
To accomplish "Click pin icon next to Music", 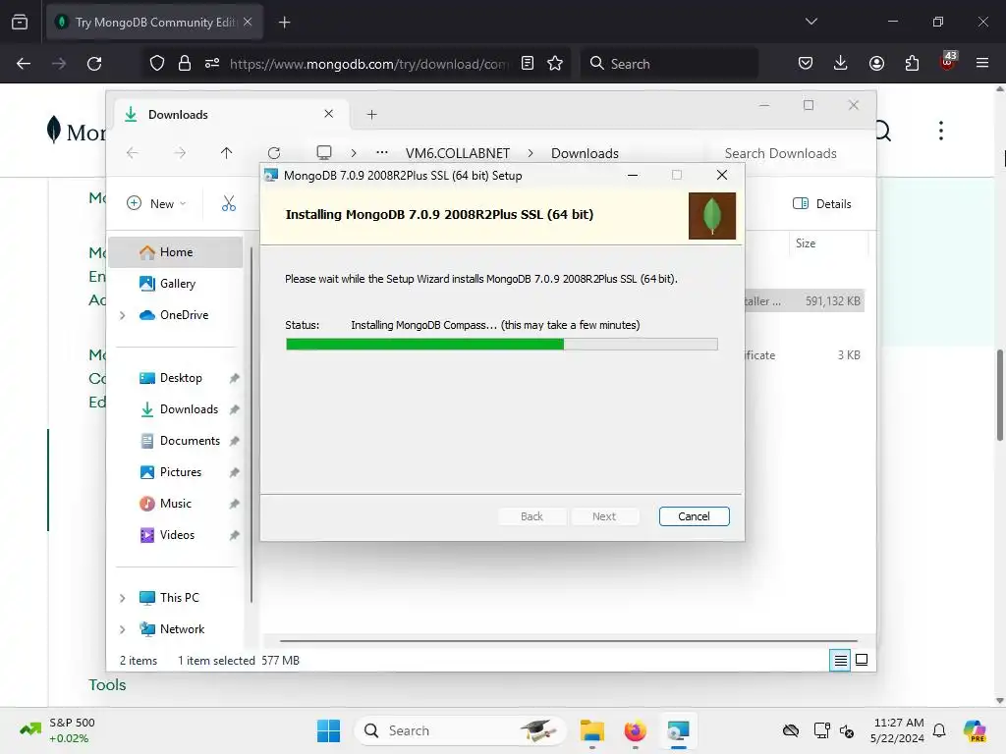I will point(234,504).
